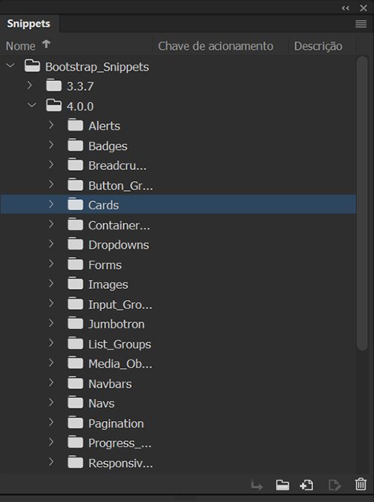
Task: Select the Media_Ob... row label
Action: [x=120, y=364]
